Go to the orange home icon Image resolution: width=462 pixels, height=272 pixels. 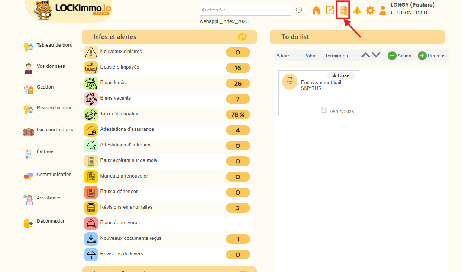pyautogui.click(x=316, y=10)
